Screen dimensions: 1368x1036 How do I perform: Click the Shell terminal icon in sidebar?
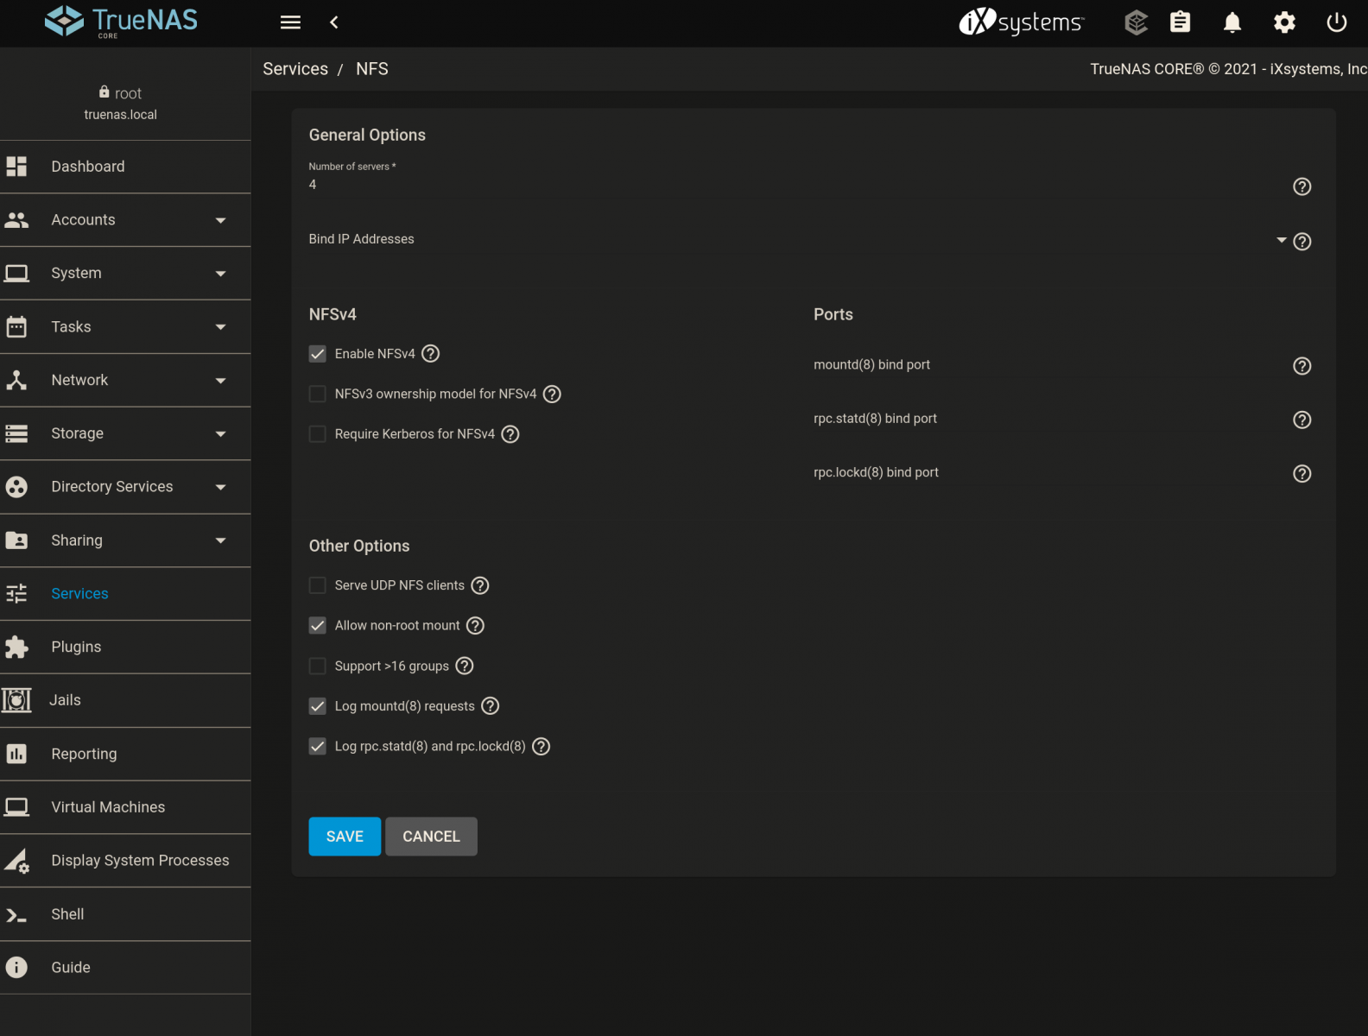pyautogui.click(x=16, y=915)
